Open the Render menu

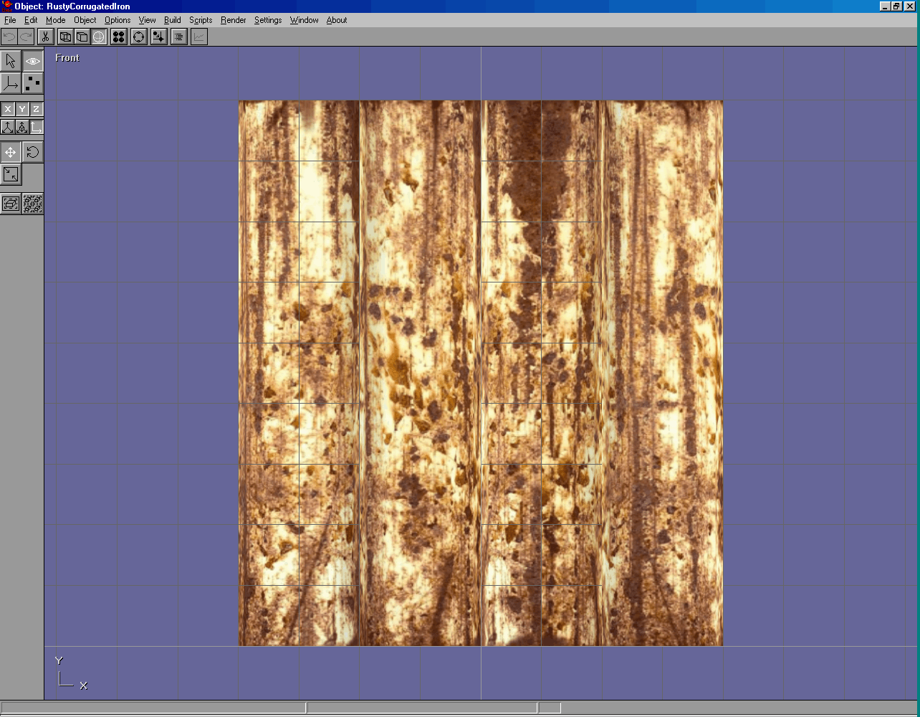tap(234, 20)
